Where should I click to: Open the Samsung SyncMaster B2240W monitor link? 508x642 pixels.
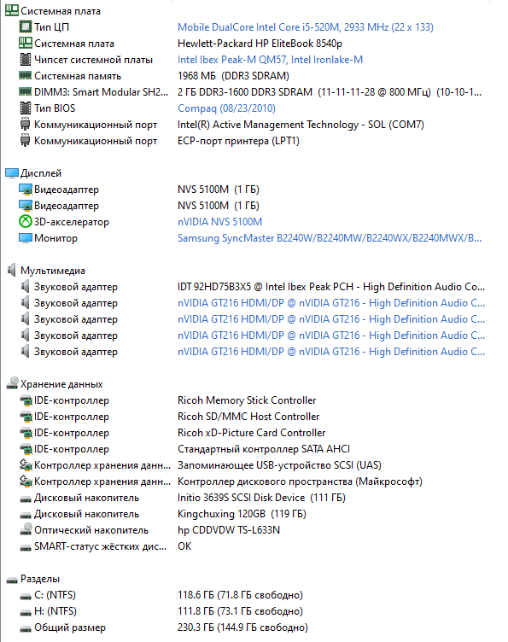330,238
